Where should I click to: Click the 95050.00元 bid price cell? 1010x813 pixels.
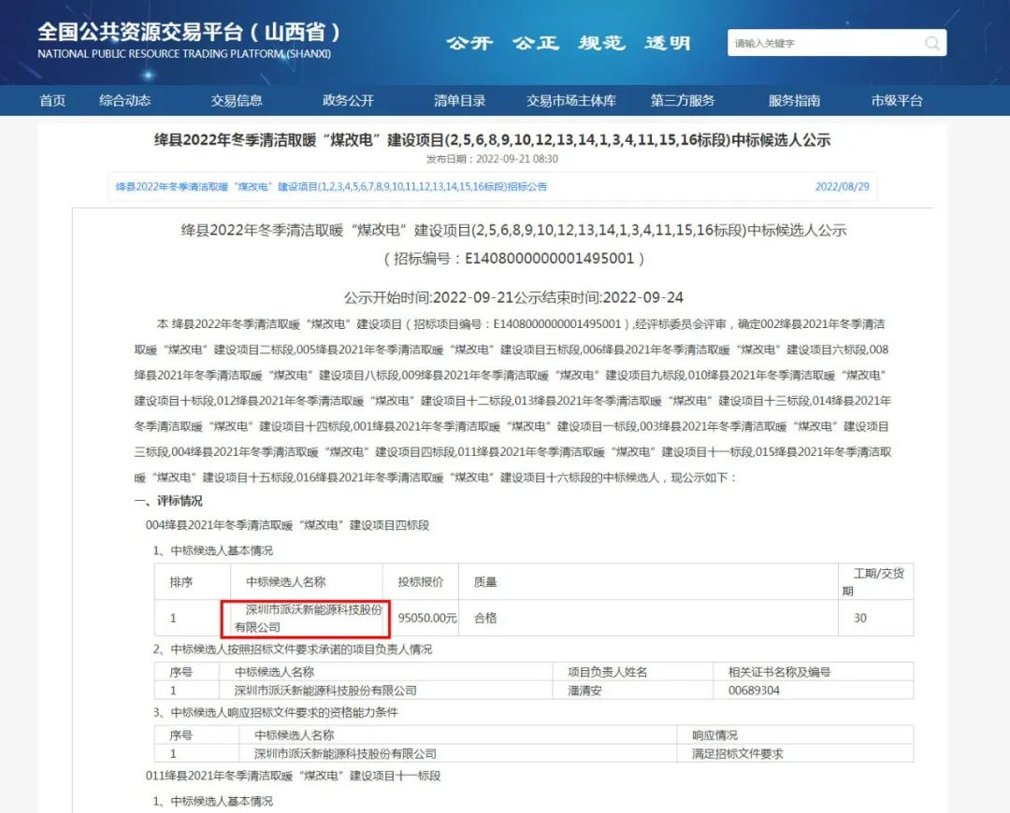click(x=427, y=618)
